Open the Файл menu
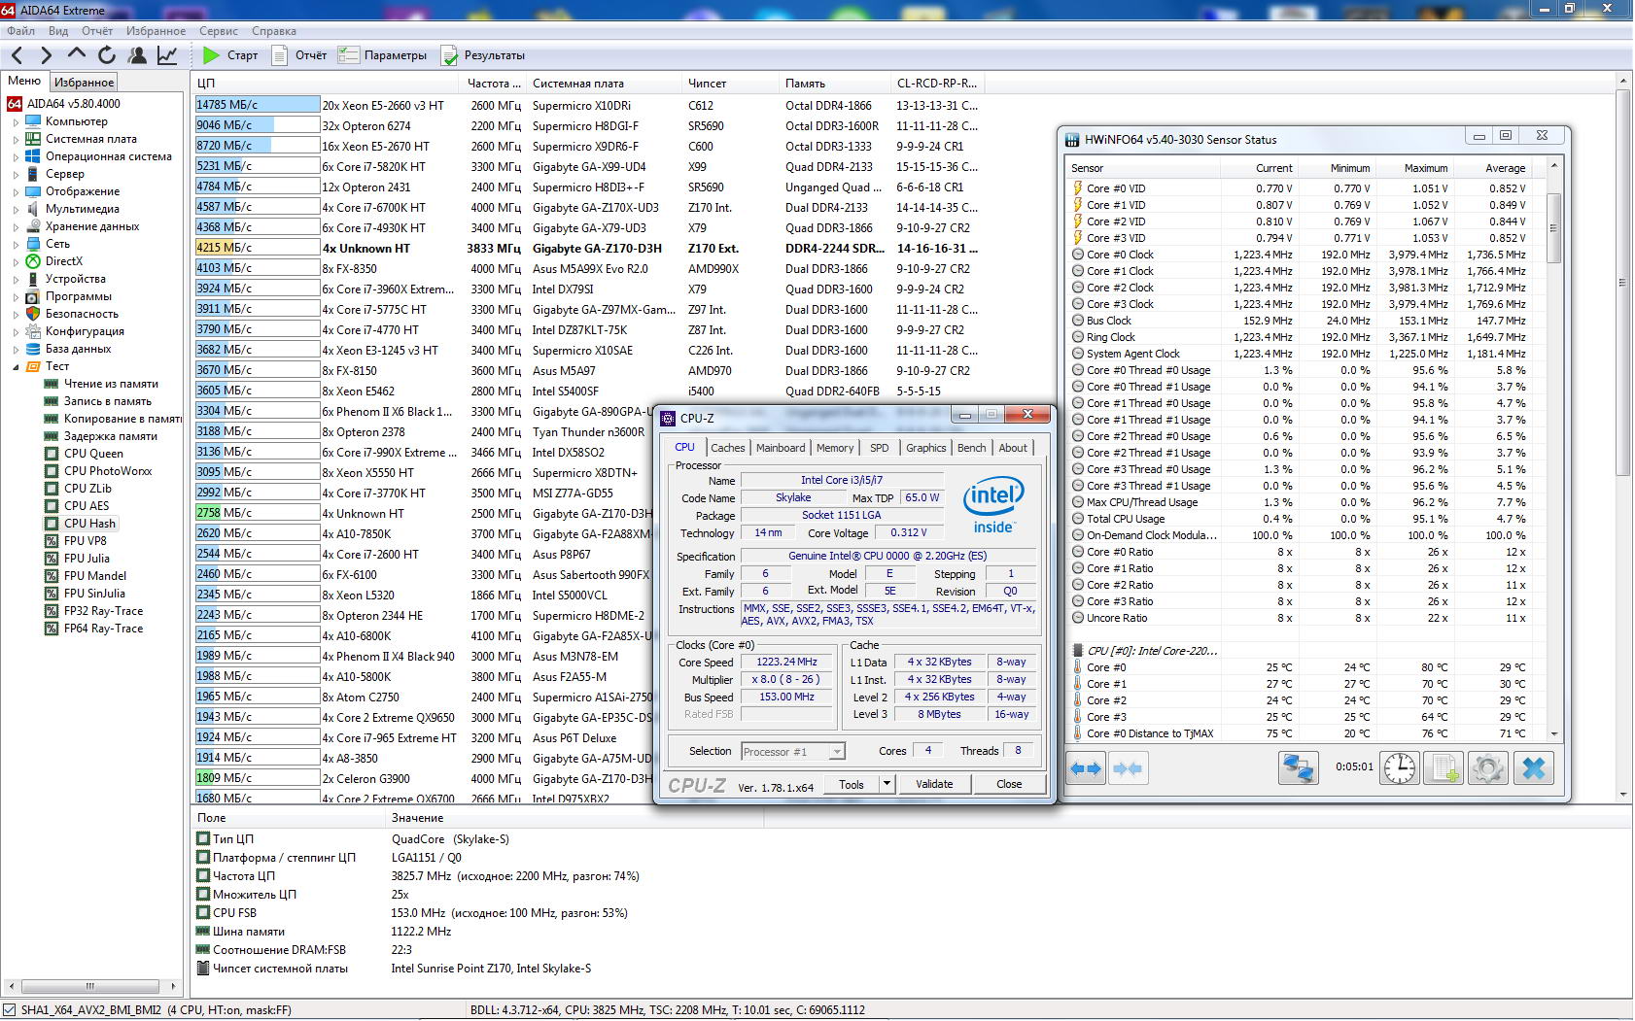Image resolution: width=1635 pixels, height=1021 pixels. tap(20, 31)
